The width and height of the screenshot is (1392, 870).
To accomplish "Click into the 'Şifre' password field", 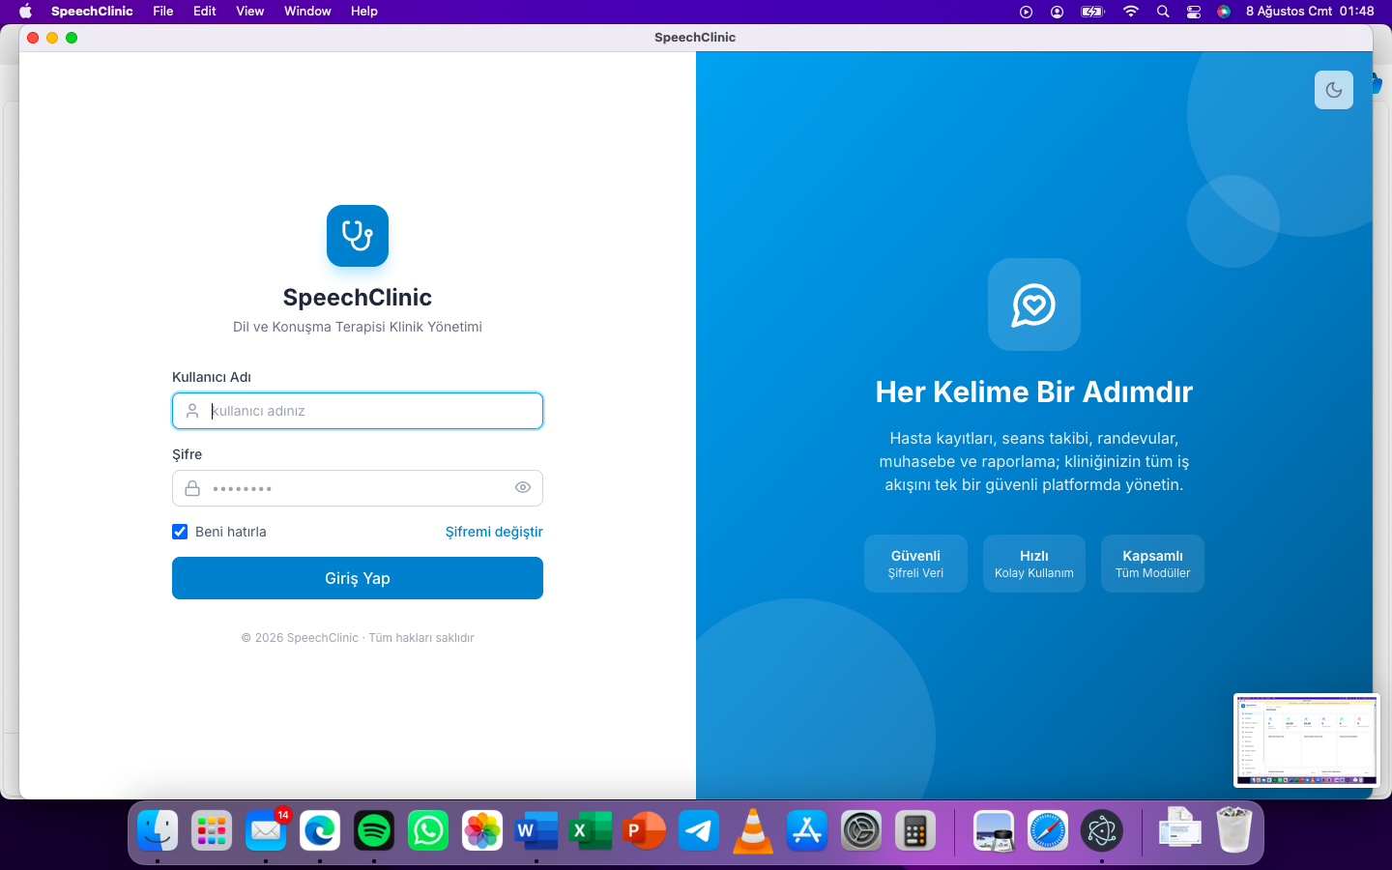I will (358, 488).
